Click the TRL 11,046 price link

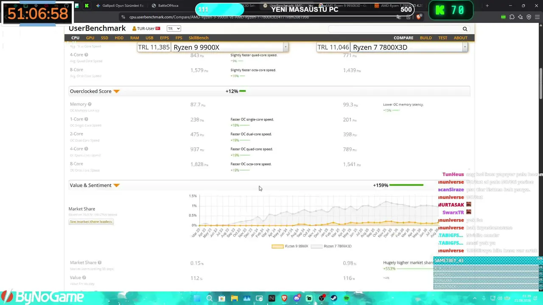coord(333,47)
